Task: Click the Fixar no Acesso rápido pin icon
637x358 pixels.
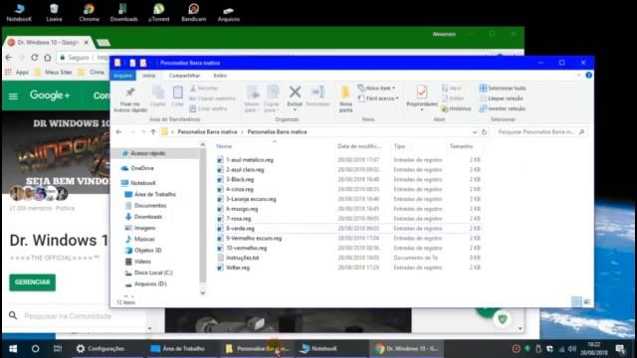Action: pyautogui.click(x=130, y=92)
